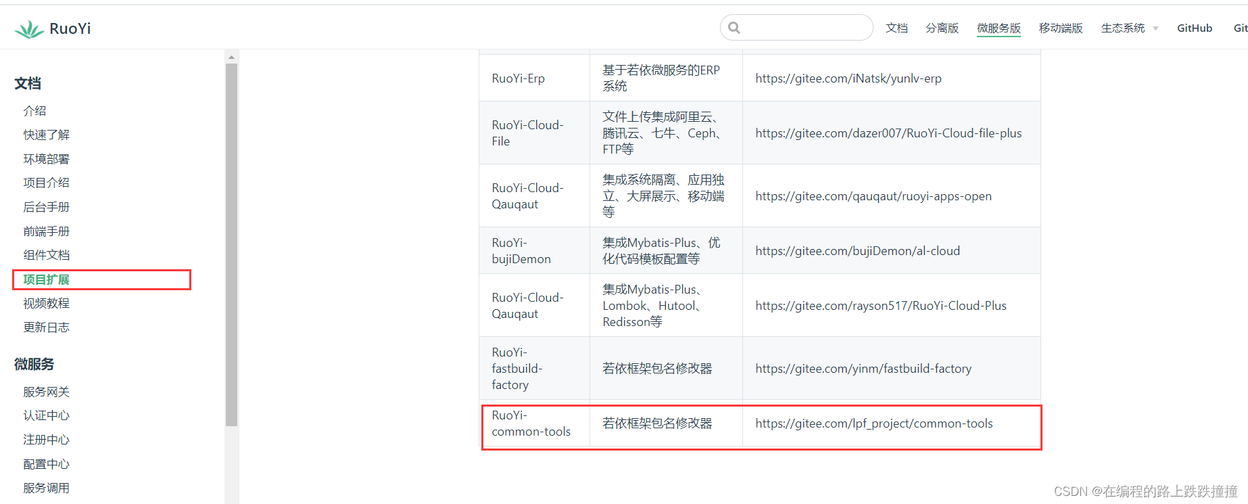Select 项目扩展 in the sidebar
Viewport: 1248px width, 504px height.
click(x=46, y=279)
